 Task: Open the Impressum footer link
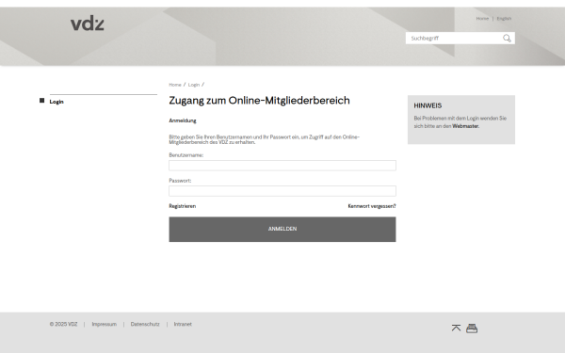click(105, 324)
